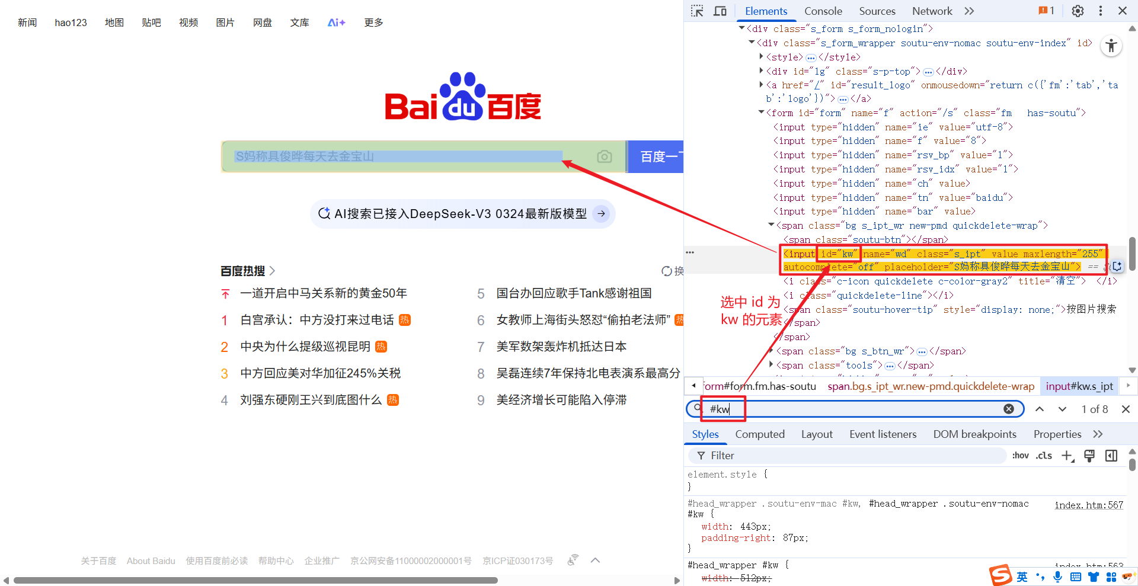Open the issues counter badge

coord(1046,11)
